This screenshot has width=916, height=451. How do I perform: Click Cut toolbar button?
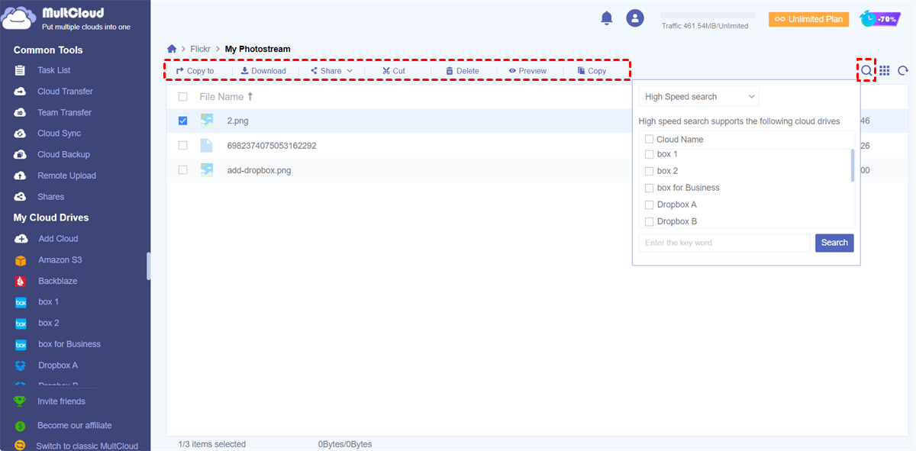coord(394,71)
